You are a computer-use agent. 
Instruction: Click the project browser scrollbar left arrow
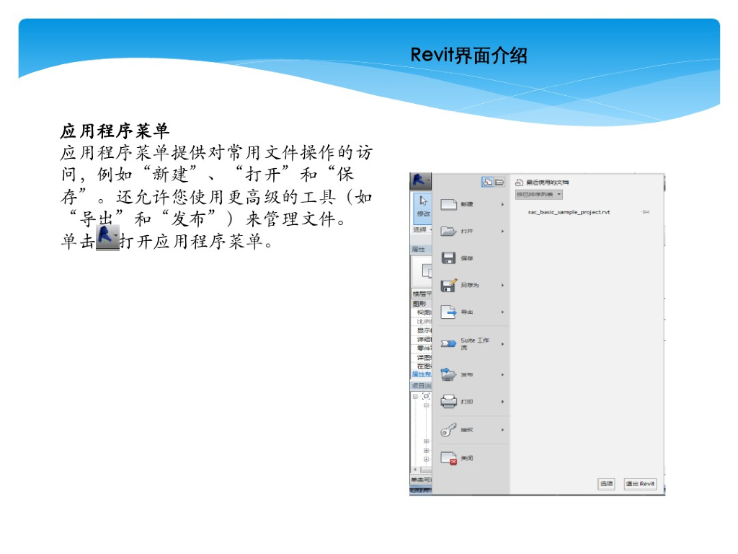414,470
